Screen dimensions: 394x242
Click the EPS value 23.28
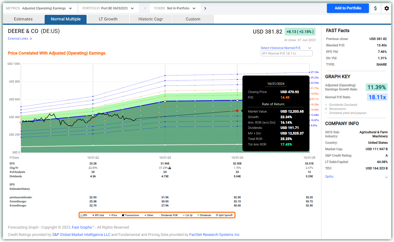coord(93,164)
